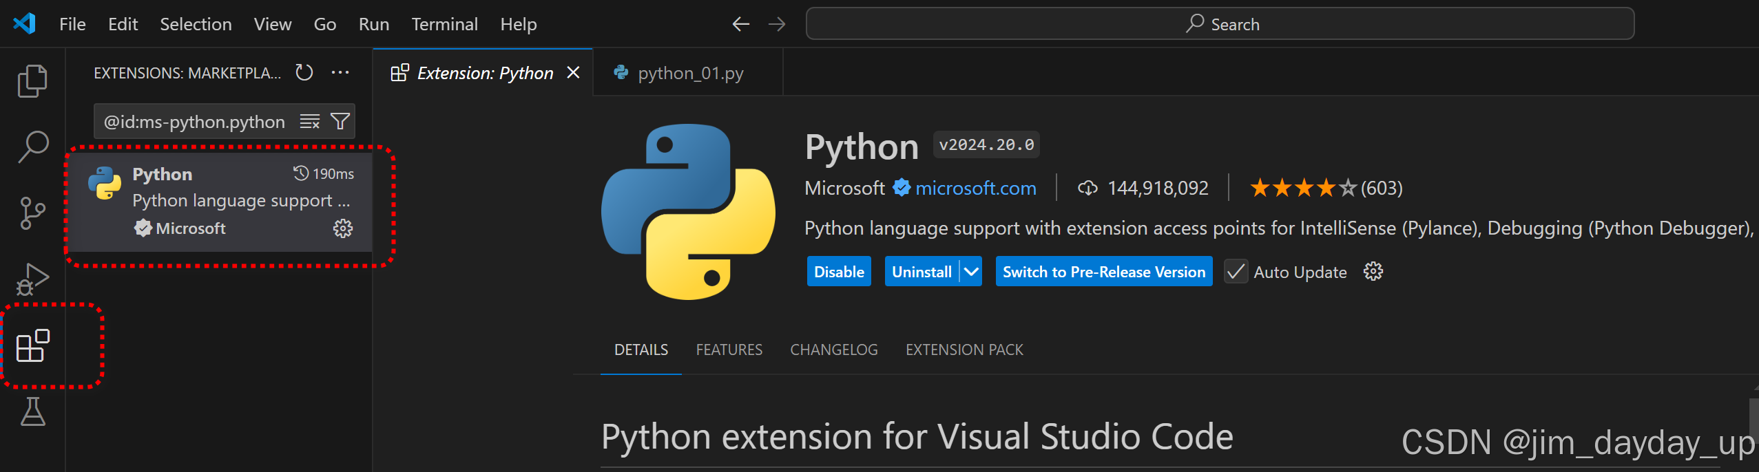Open the Search view in activity bar
Viewport: 1759px width, 472px height.
[32, 147]
